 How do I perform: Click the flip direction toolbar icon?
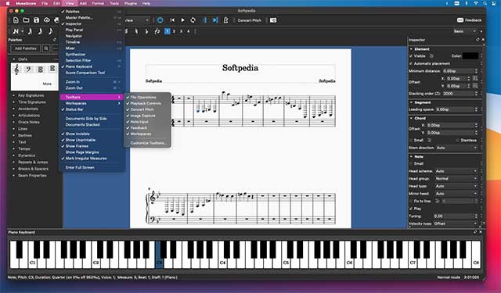(157, 31)
